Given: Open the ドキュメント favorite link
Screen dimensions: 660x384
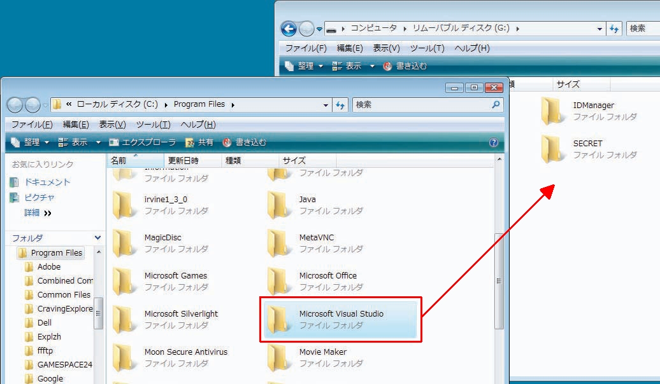Looking at the screenshot, I should pos(47,182).
